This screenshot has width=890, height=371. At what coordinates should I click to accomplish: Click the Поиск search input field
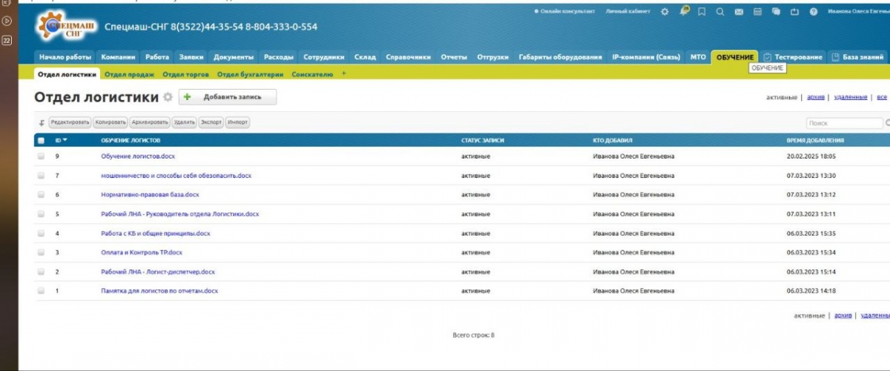coord(844,123)
